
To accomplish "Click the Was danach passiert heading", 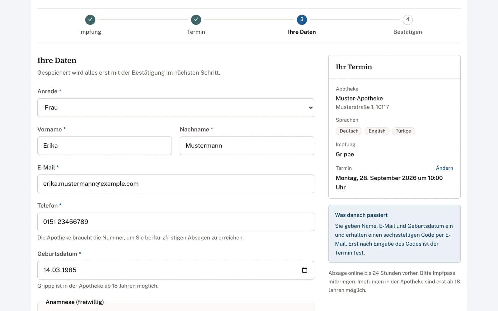I will (x=361, y=215).
